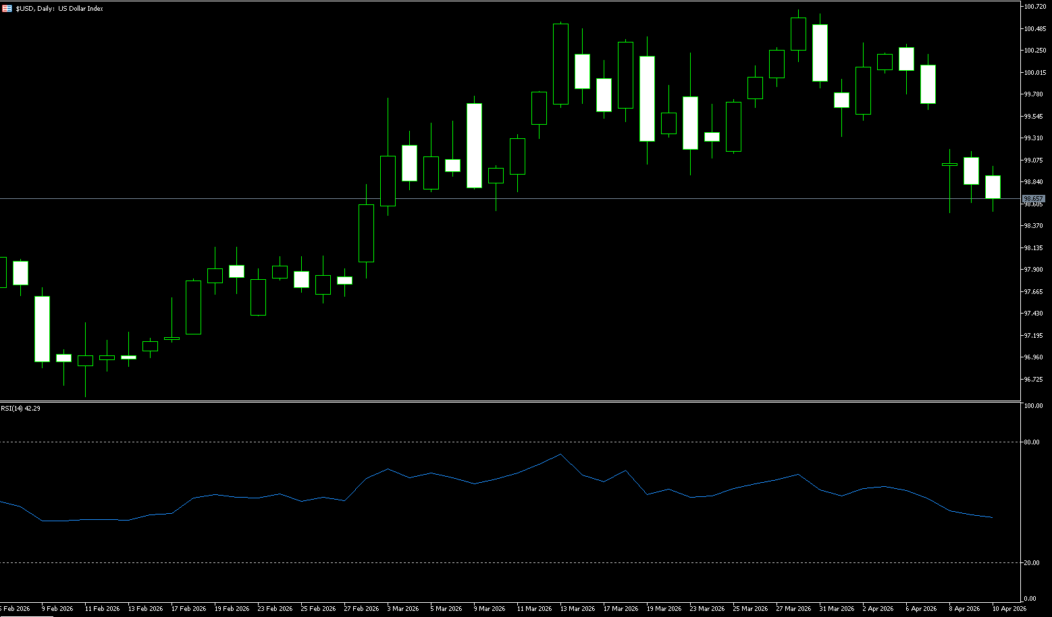The image size is (1052, 617).
Task: Click the 96.725 price scale label
Action: coord(1034,379)
